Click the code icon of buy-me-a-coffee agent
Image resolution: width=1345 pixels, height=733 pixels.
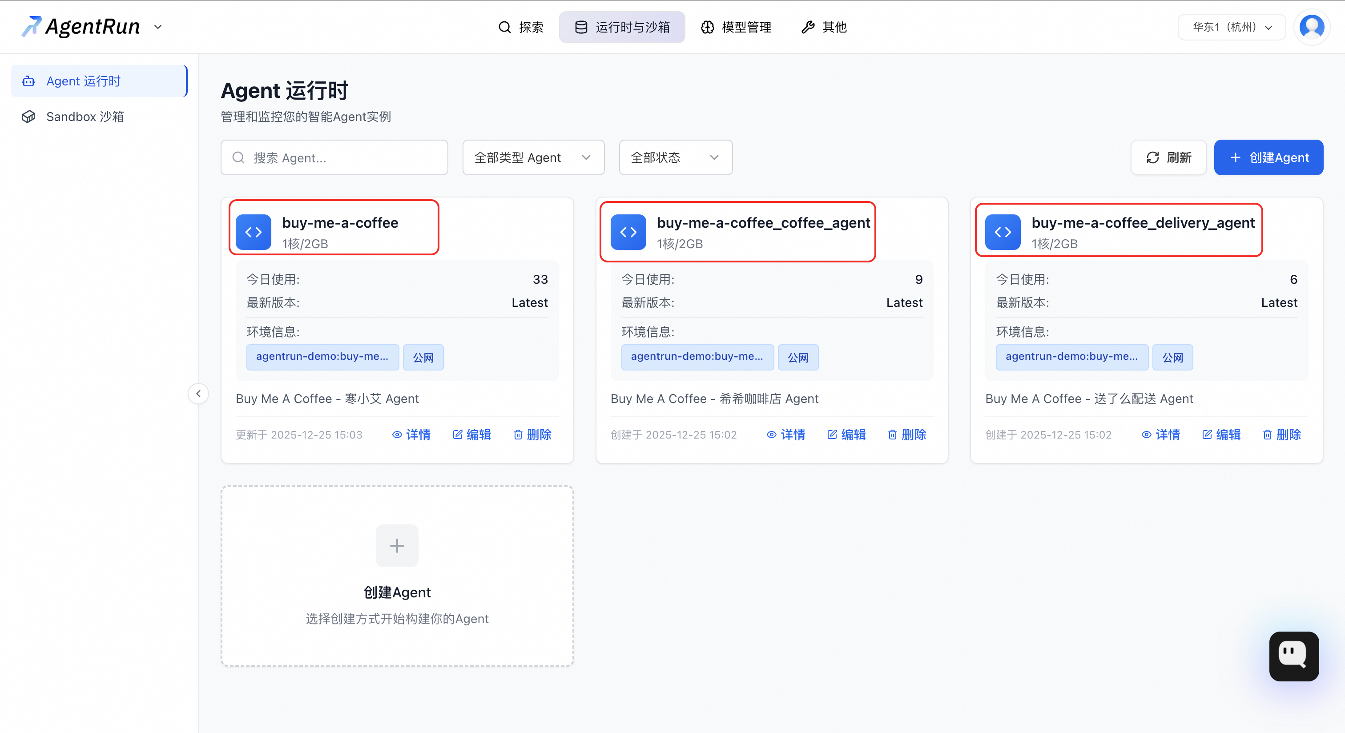(253, 232)
